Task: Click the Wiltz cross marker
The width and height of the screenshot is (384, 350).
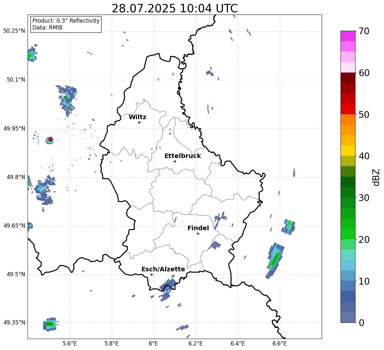Action: (x=139, y=122)
